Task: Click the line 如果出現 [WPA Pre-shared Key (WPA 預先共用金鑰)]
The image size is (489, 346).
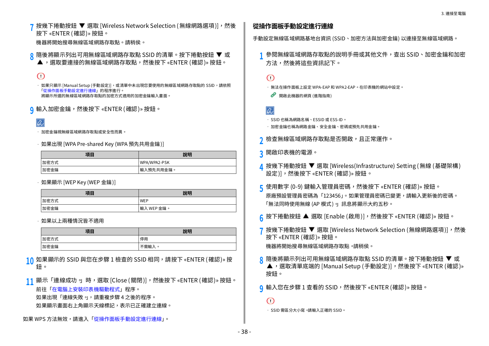Action: [x=102, y=144]
